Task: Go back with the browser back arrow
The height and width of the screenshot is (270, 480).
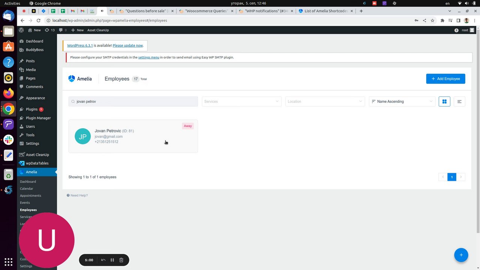Action: point(22,20)
